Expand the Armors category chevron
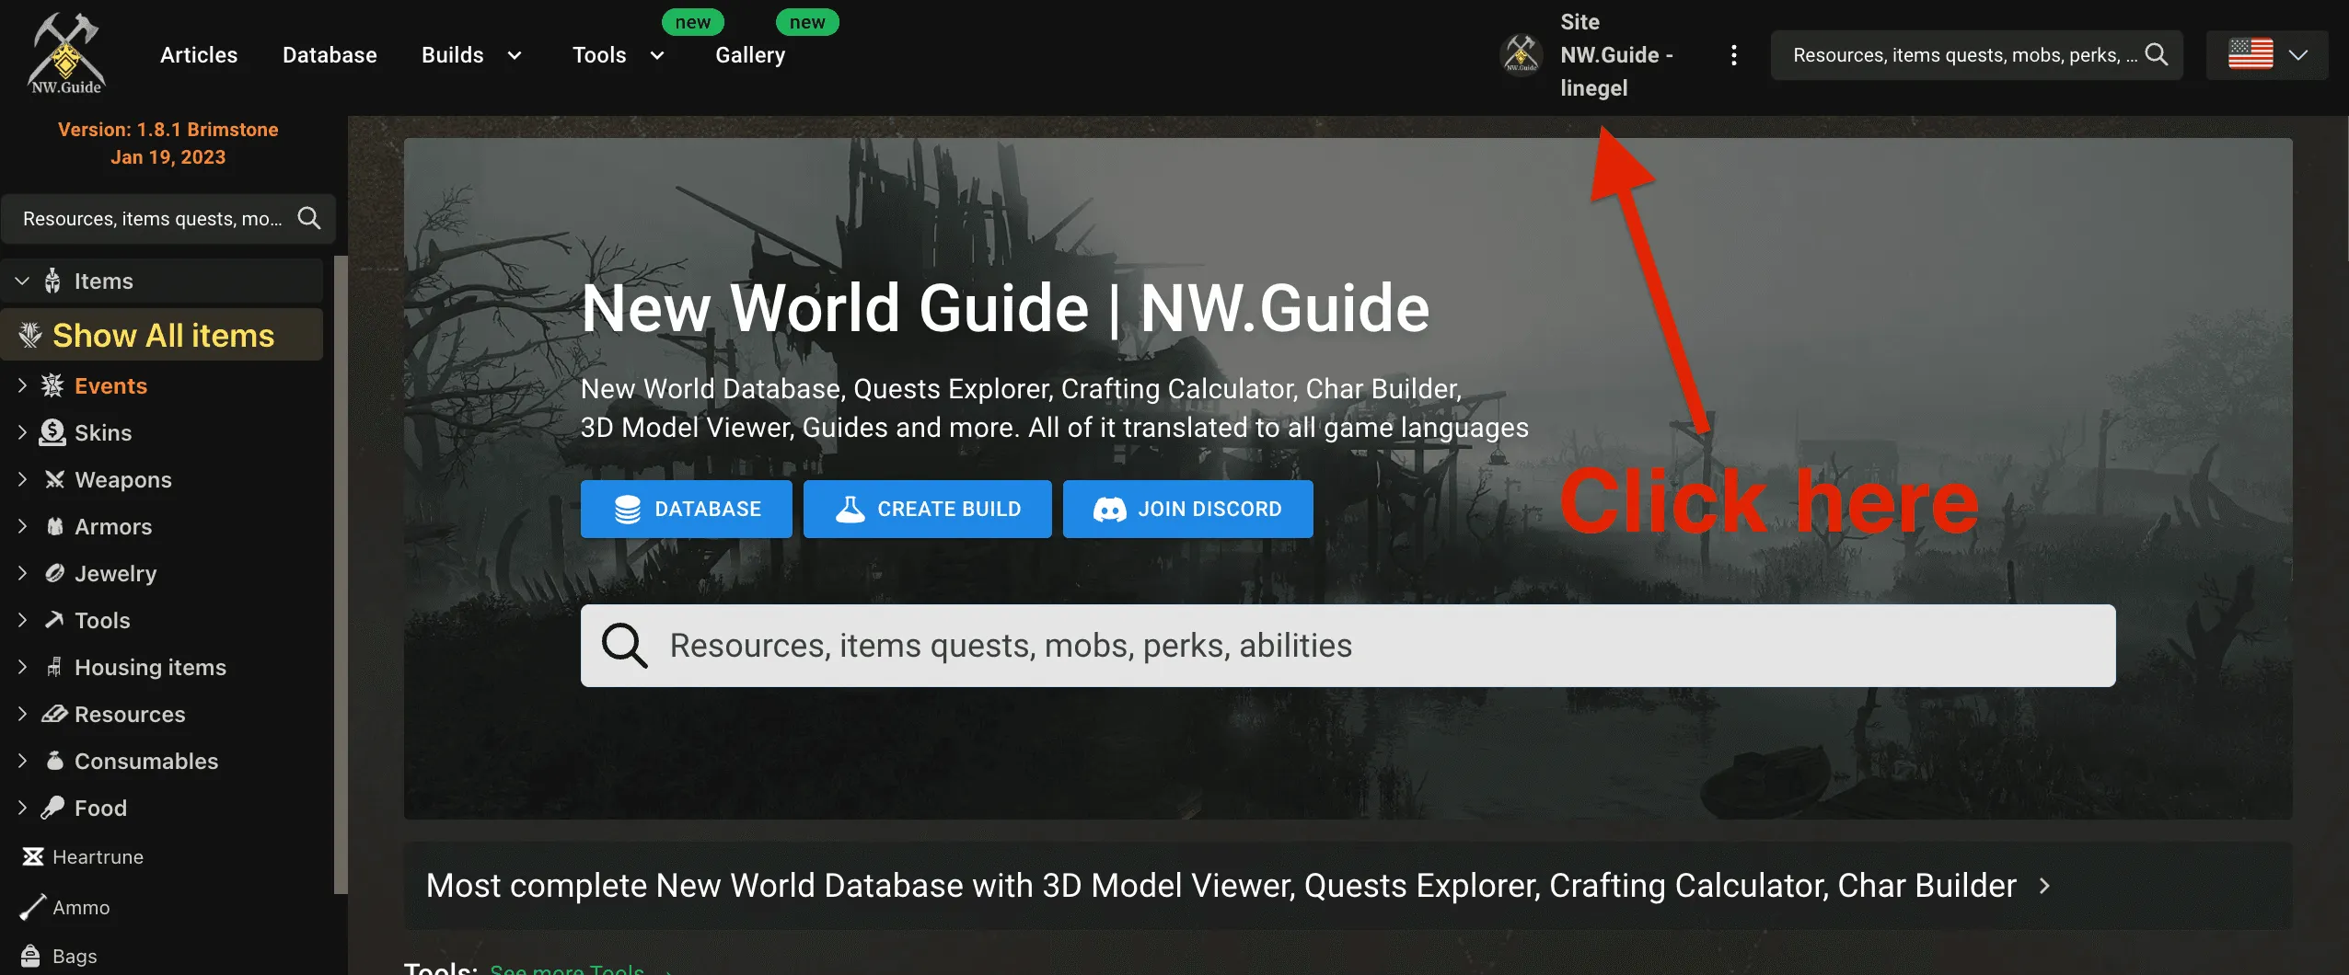 pyautogui.click(x=22, y=526)
